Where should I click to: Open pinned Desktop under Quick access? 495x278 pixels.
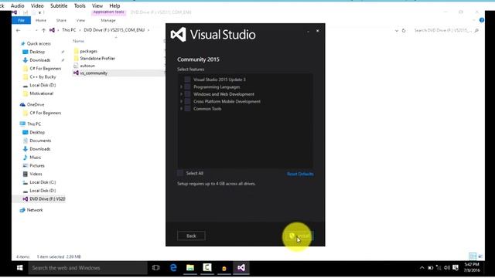[x=34, y=52]
